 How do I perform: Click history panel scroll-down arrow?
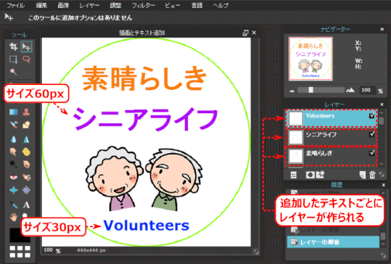pyautogui.click(x=383, y=244)
